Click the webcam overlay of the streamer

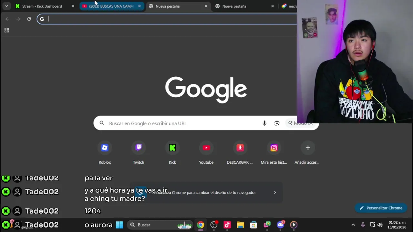pyautogui.click(x=355, y=62)
